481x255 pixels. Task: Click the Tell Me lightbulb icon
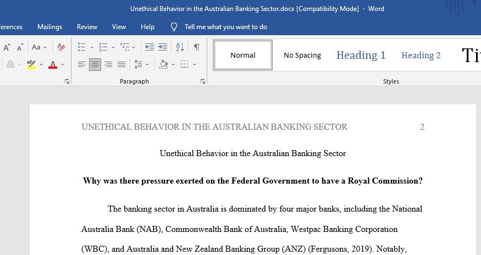(174, 27)
